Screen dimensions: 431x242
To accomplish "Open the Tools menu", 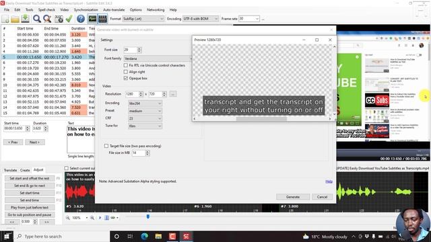I will pyautogui.click(x=29, y=9).
